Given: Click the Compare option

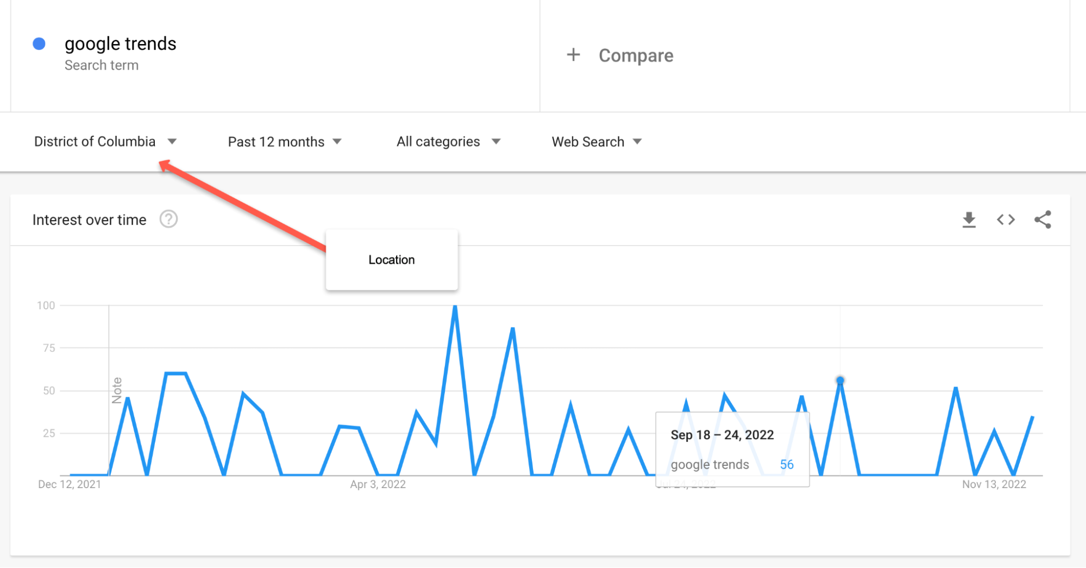Looking at the screenshot, I should point(636,54).
